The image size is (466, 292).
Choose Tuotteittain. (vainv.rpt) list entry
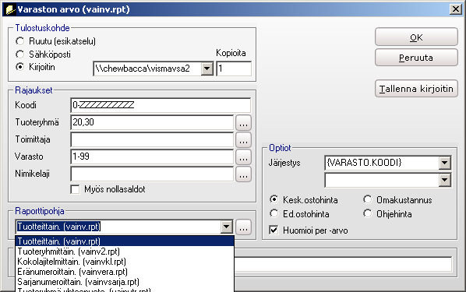coord(125,241)
